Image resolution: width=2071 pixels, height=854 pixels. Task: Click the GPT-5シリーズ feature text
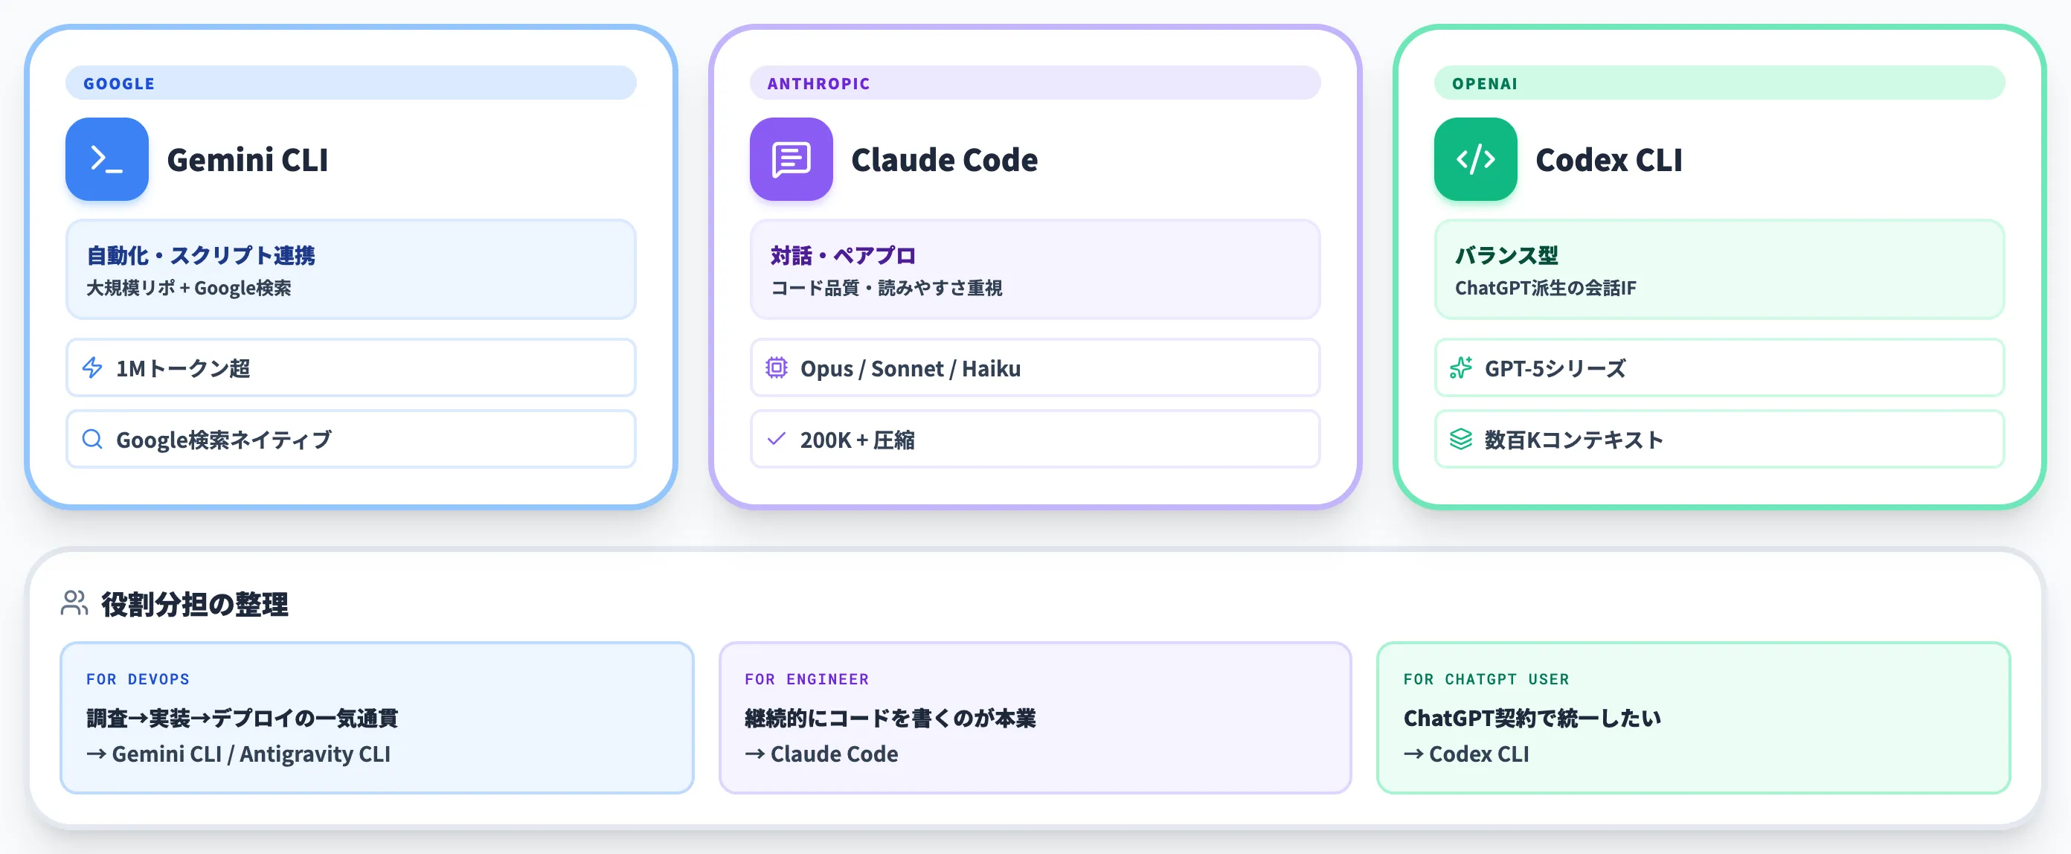(x=1555, y=368)
